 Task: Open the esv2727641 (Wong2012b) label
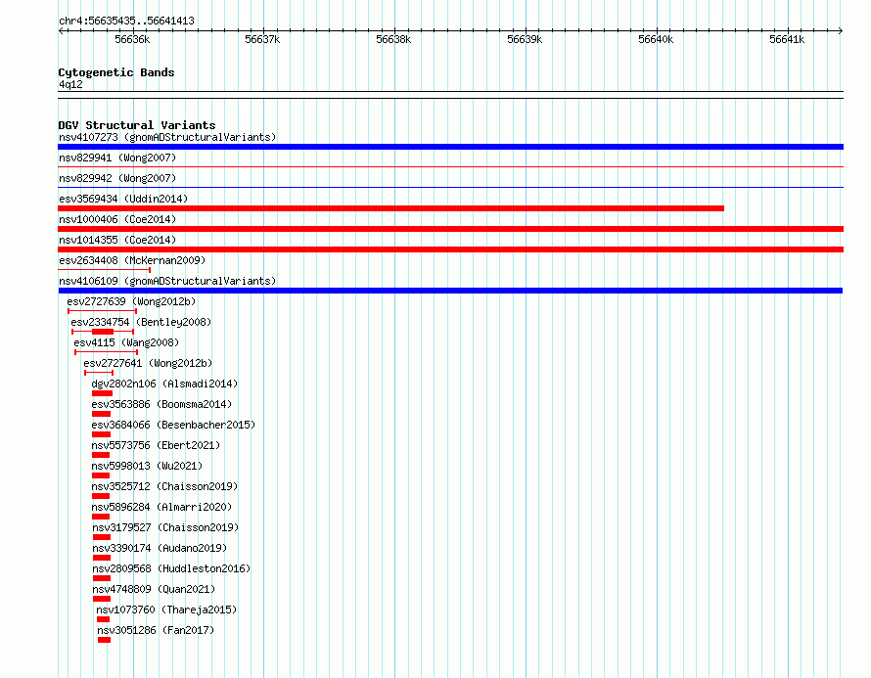click(x=148, y=363)
